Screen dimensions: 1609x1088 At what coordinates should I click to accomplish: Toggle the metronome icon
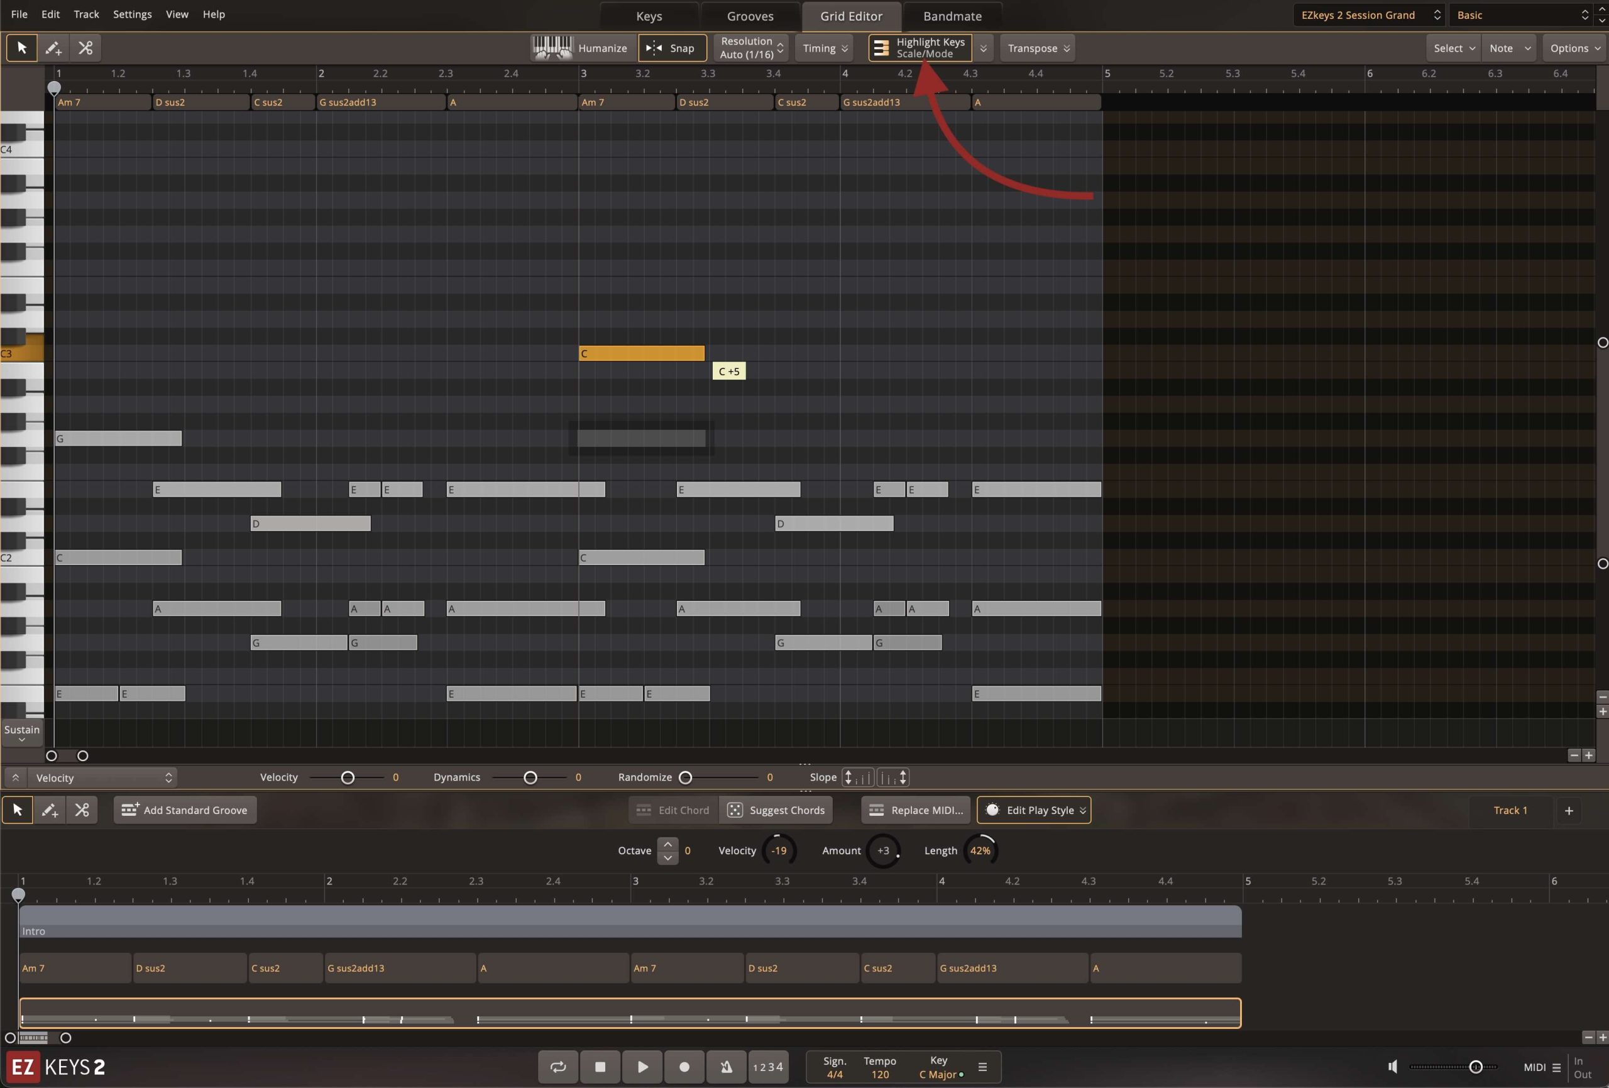point(727,1067)
